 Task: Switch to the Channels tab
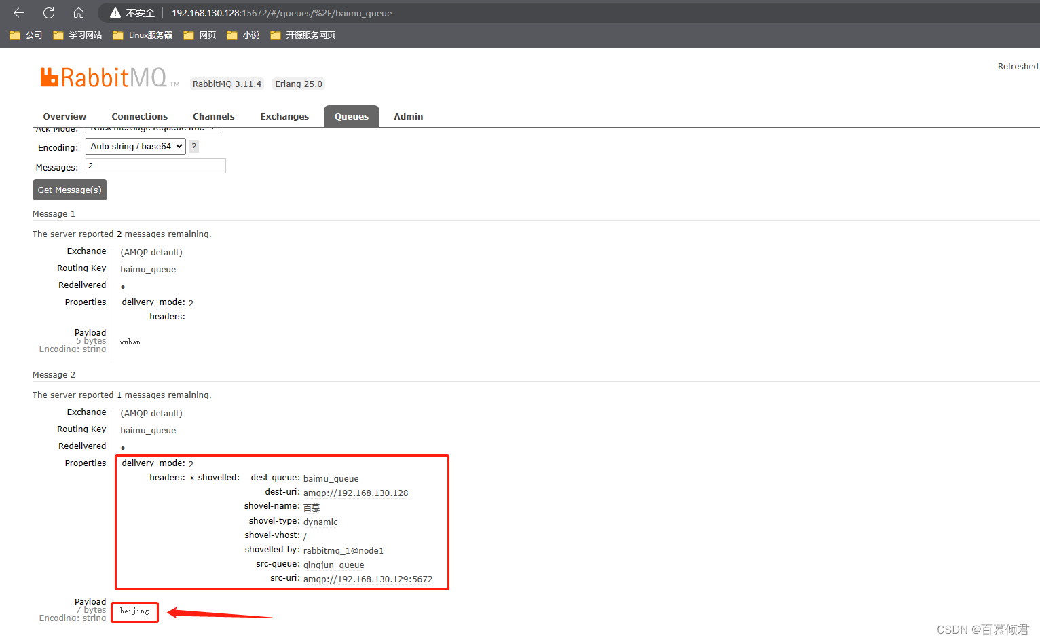click(x=214, y=117)
